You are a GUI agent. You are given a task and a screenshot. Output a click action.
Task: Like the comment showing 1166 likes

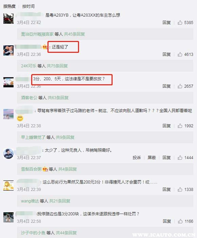(x=180, y=221)
